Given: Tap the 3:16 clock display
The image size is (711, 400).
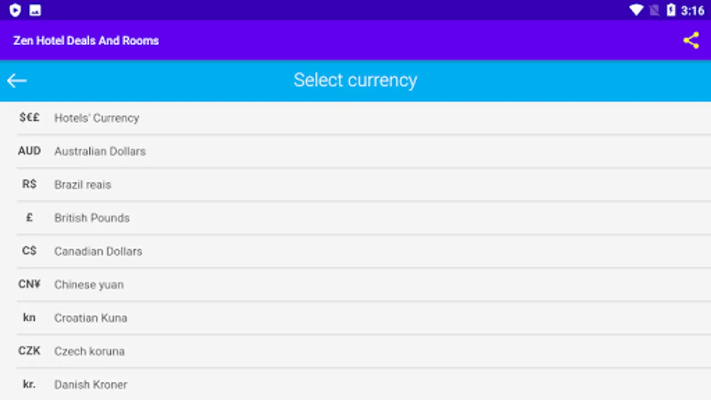Looking at the screenshot, I should [x=692, y=10].
